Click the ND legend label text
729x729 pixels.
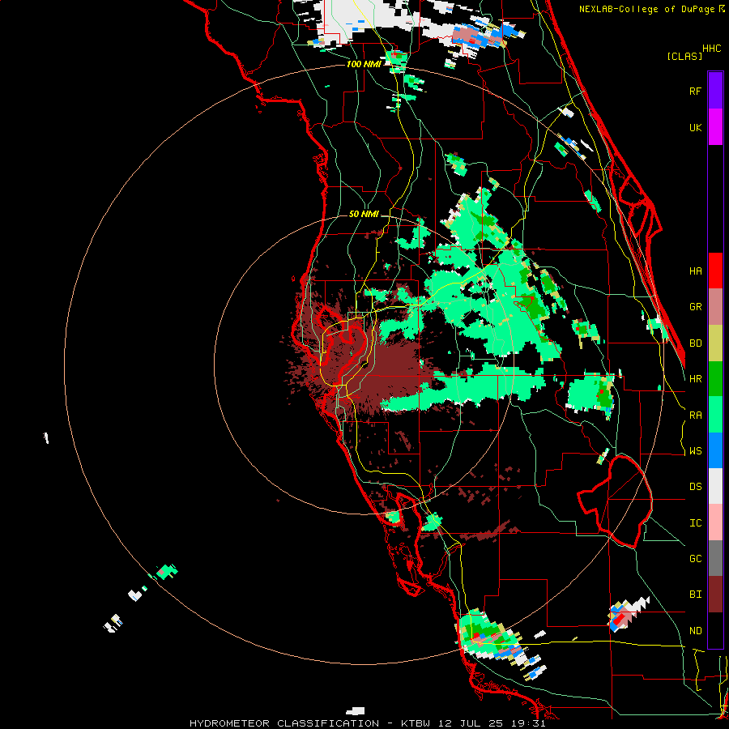tap(695, 631)
